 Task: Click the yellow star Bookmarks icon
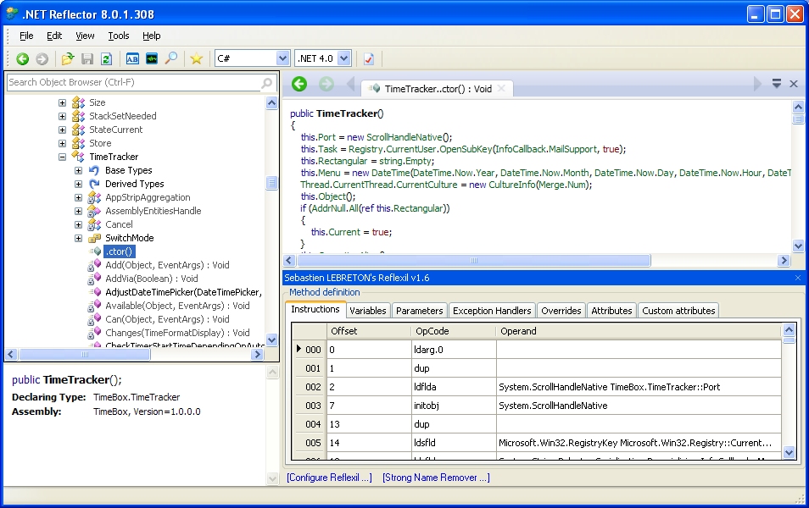coord(196,58)
